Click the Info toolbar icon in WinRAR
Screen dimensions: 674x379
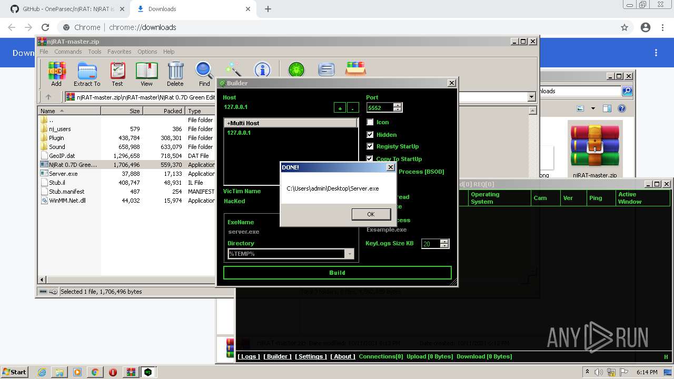pyautogui.click(x=262, y=69)
